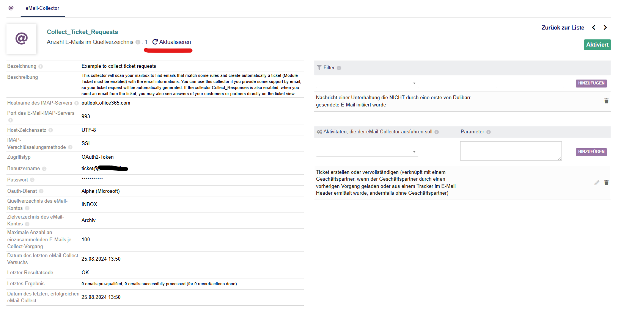Open the activity type dropdown
This screenshot has width=618, height=311.
367,152
